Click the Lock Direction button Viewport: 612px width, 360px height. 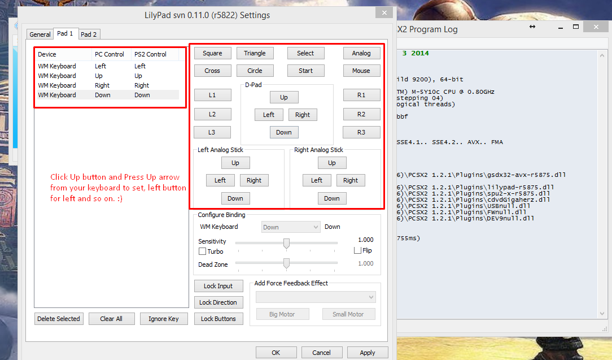(x=218, y=302)
